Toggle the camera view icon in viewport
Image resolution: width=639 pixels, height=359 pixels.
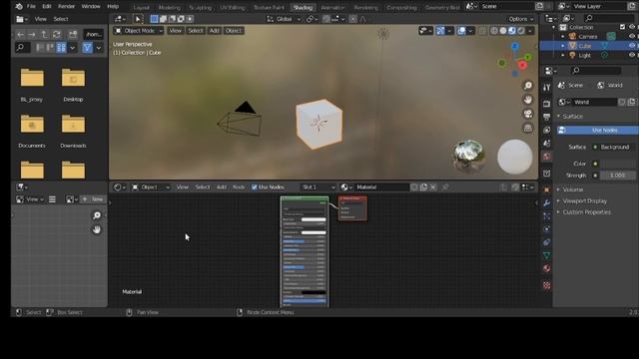coord(528,114)
